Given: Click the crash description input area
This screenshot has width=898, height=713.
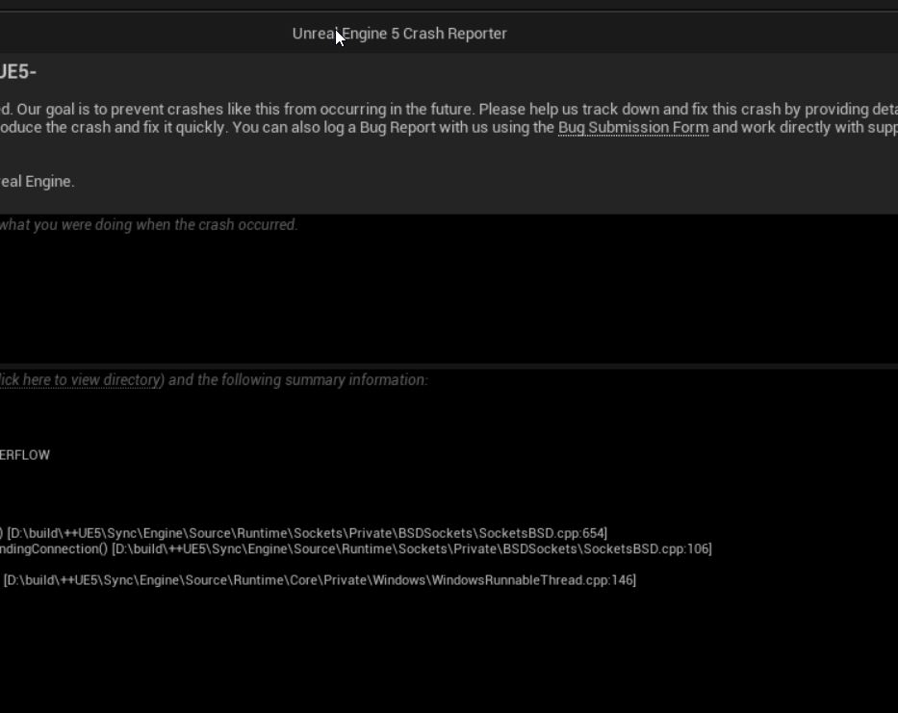Looking at the screenshot, I should point(449,289).
